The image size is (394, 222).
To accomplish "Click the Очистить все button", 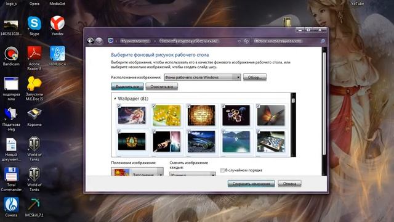I will pos(161,86).
